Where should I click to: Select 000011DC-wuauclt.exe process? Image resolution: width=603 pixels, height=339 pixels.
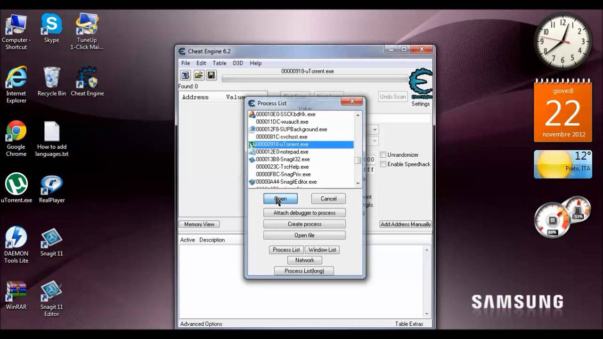(x=301, y=122)
